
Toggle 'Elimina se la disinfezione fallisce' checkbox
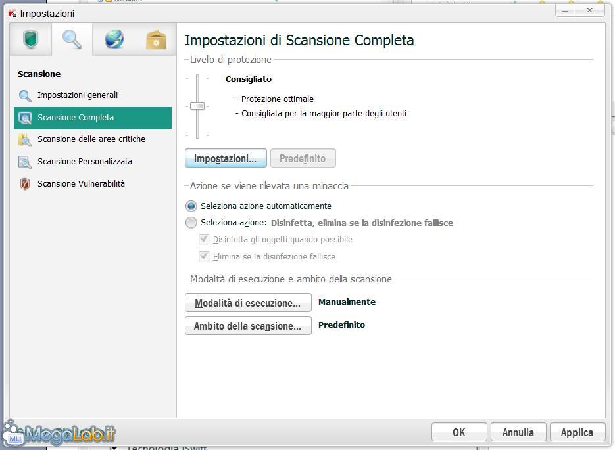pos(204,257)
